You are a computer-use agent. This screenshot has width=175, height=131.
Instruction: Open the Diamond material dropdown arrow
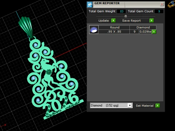coord(130,105)
